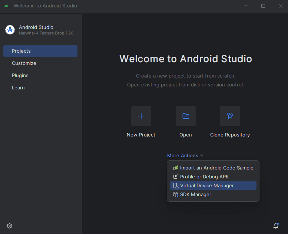Screen dimensions: 288x234
Task: Minimize the Welcome window
Action: point(246,6)
